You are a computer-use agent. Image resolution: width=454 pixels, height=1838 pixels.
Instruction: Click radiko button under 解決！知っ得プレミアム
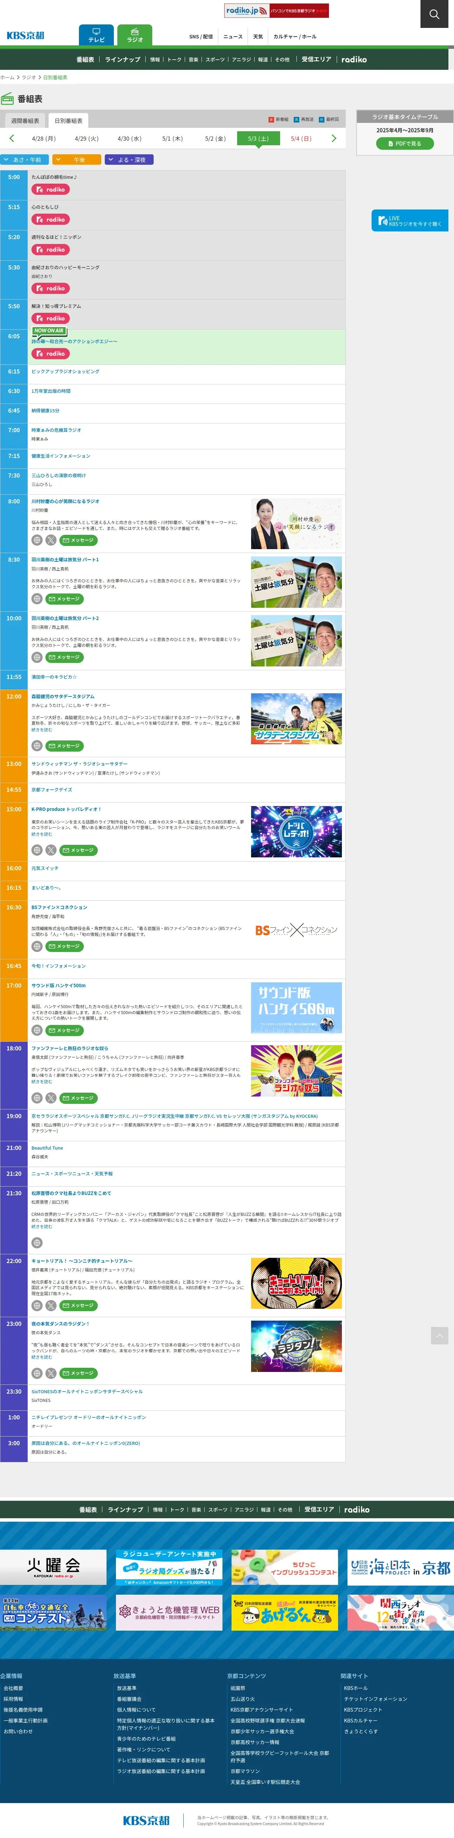[x=50, y=318]
